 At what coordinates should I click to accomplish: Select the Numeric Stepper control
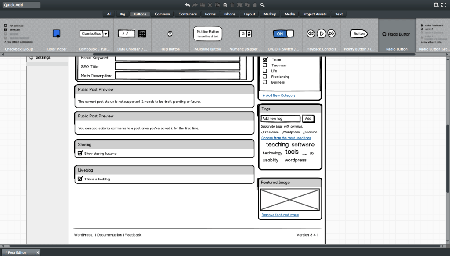pos(245,33)
